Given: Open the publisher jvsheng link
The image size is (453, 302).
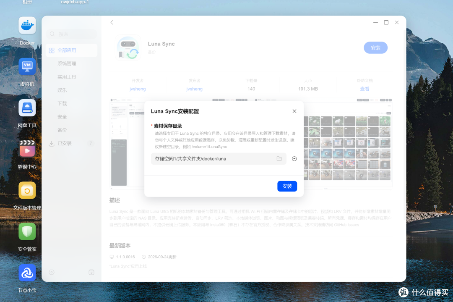Looking at the screenshot, I should point(194,89).
